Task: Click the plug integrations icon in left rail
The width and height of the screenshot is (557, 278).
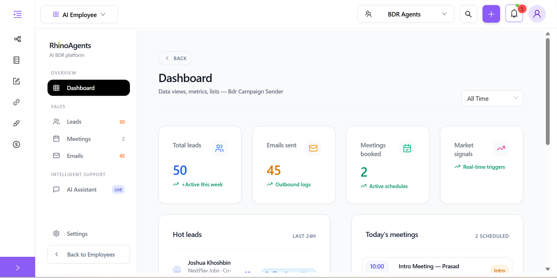Action: (16, 123)
